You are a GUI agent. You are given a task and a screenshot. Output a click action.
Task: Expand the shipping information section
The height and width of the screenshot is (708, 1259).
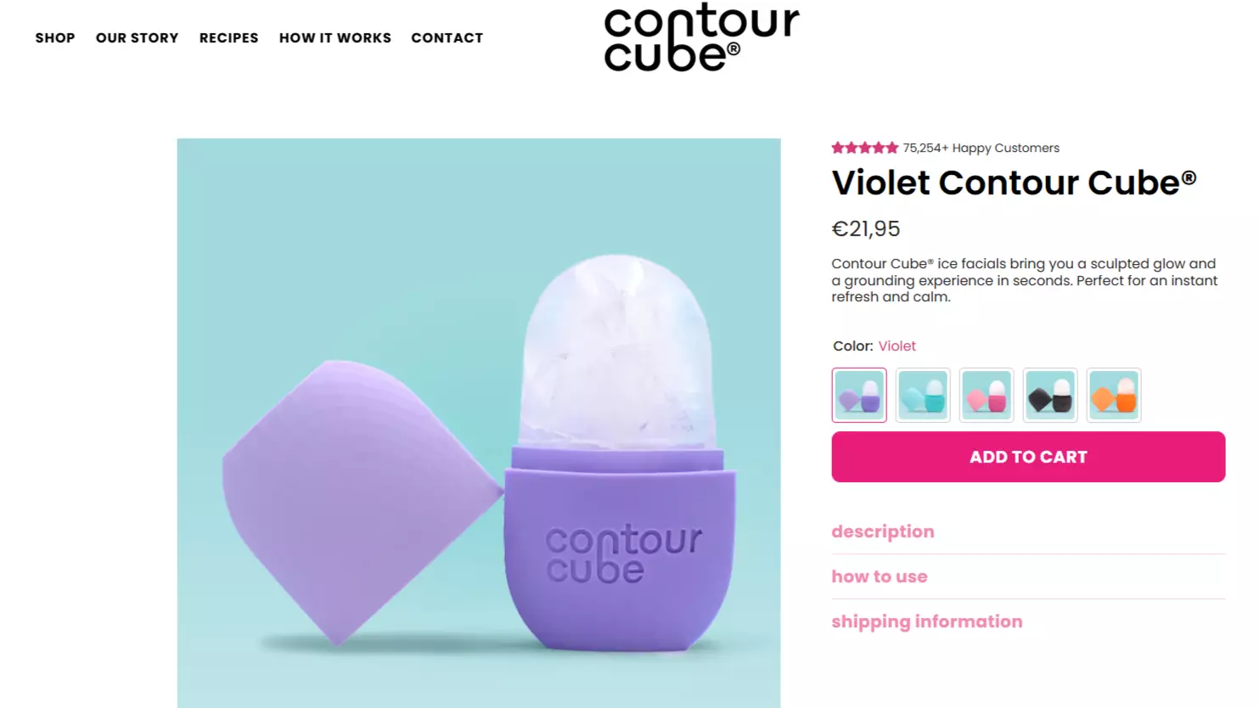[1028, 621]
